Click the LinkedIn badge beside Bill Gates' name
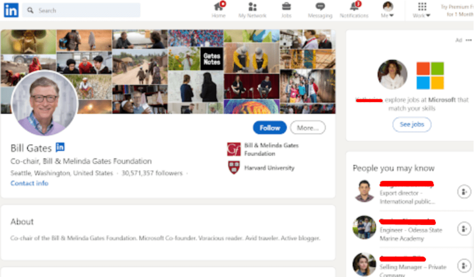 click(60, 147)
